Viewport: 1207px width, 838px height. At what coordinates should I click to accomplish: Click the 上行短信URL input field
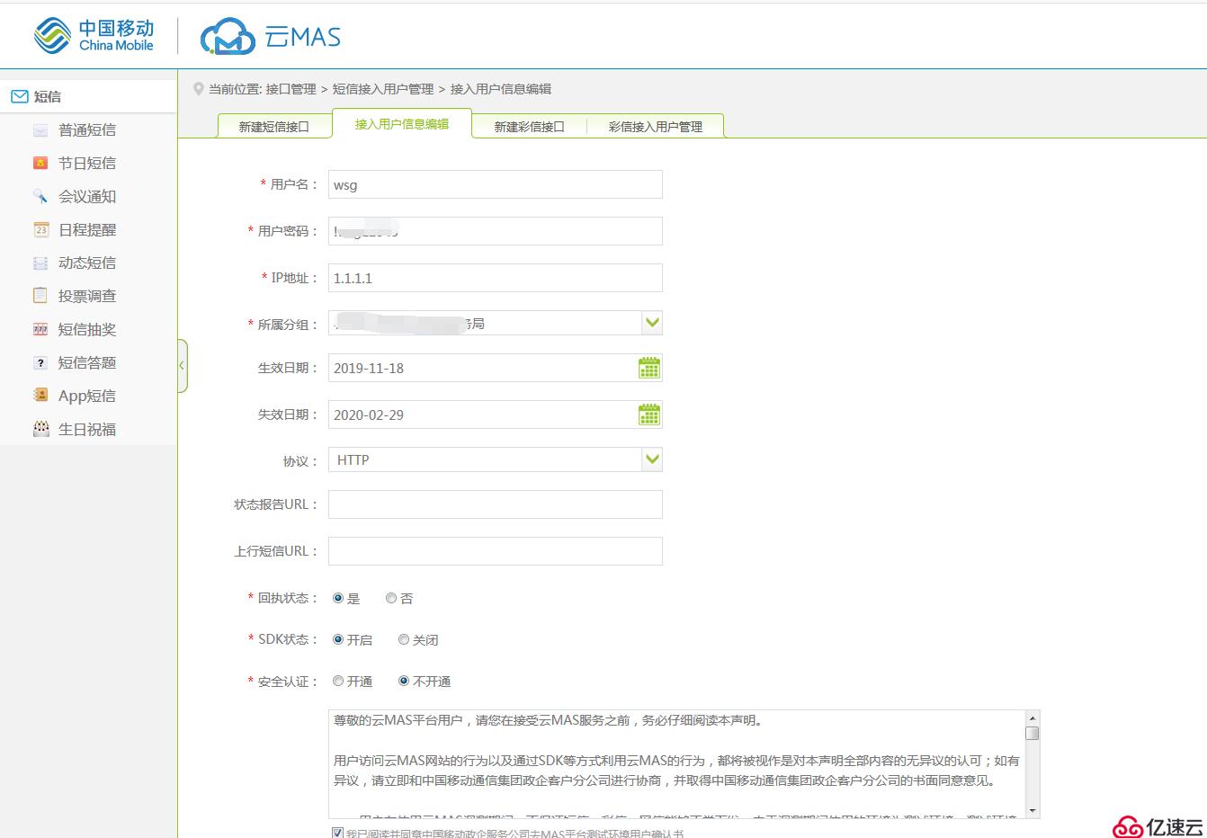click(x=496, y=551)
